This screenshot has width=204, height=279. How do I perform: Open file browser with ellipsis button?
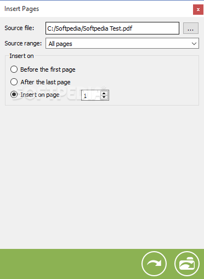coord(191,28)
